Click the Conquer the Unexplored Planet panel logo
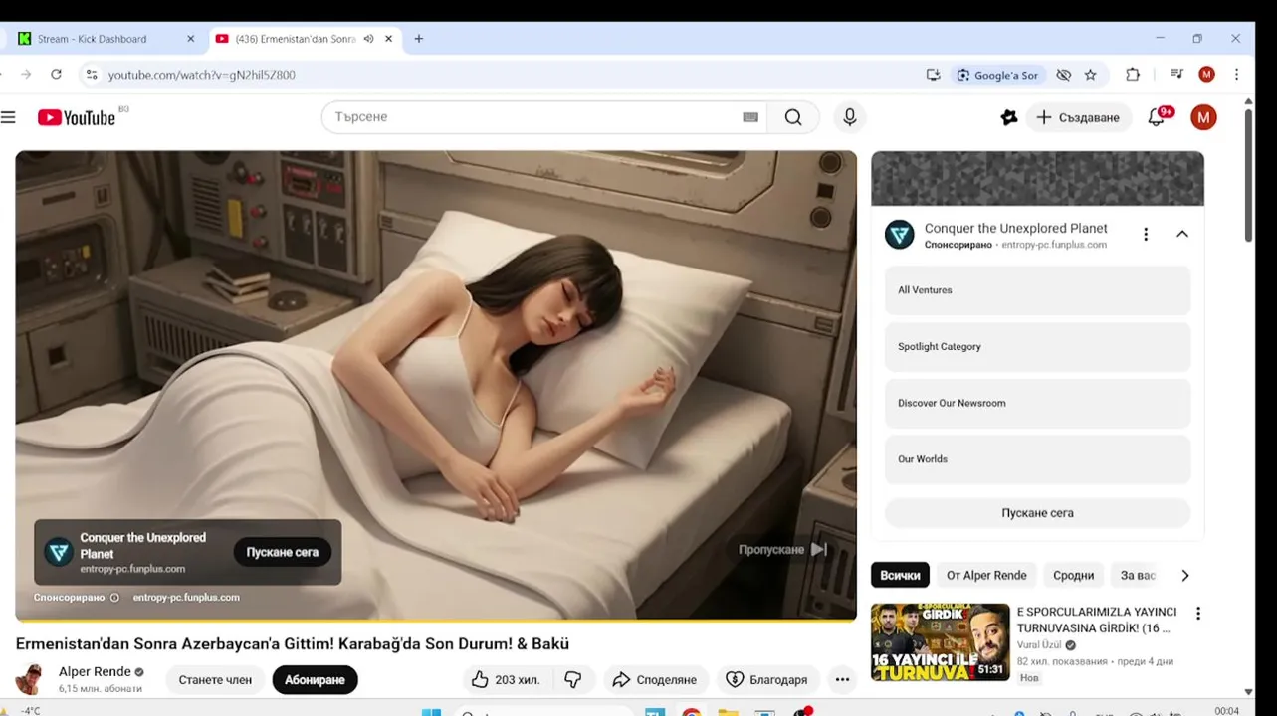1277x716 pixels. tap(900, 235)
